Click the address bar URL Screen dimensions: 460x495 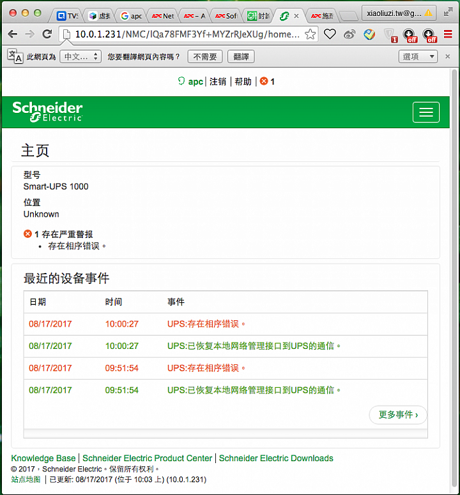[x=187, y=34]
